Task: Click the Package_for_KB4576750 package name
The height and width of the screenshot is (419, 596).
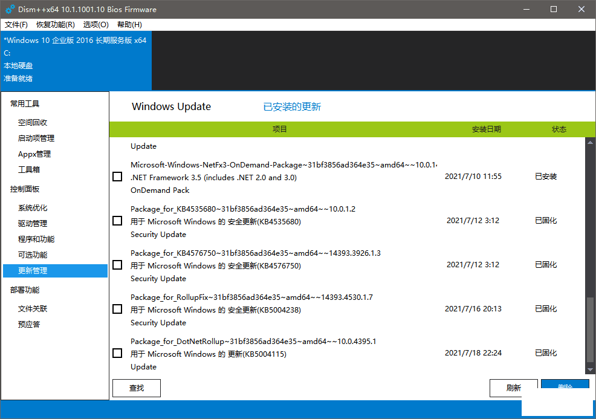Action: pos(256,253)
